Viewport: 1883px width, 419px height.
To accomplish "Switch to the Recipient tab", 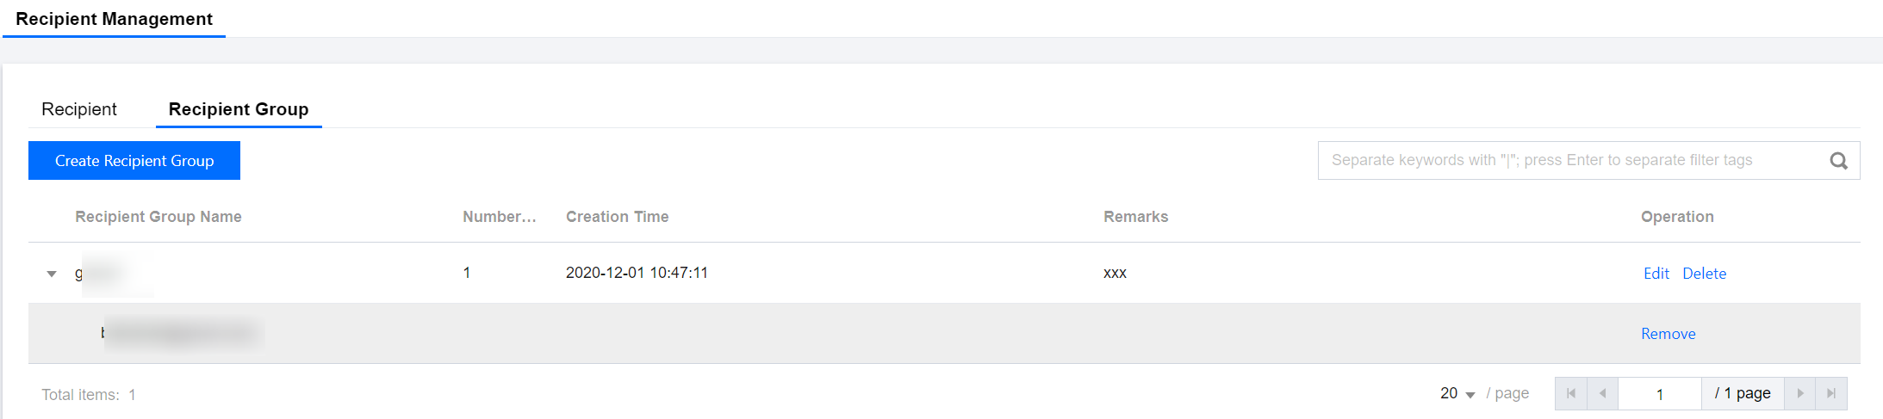I will click(79, 109).
